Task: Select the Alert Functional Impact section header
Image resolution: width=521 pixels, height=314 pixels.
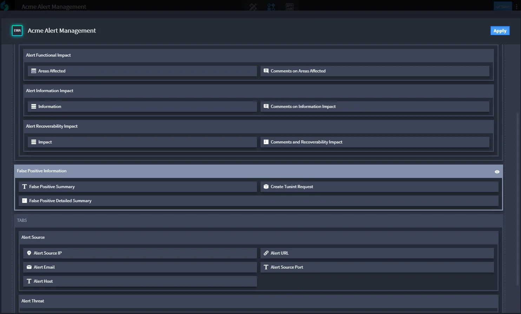Action: (258, 55)
